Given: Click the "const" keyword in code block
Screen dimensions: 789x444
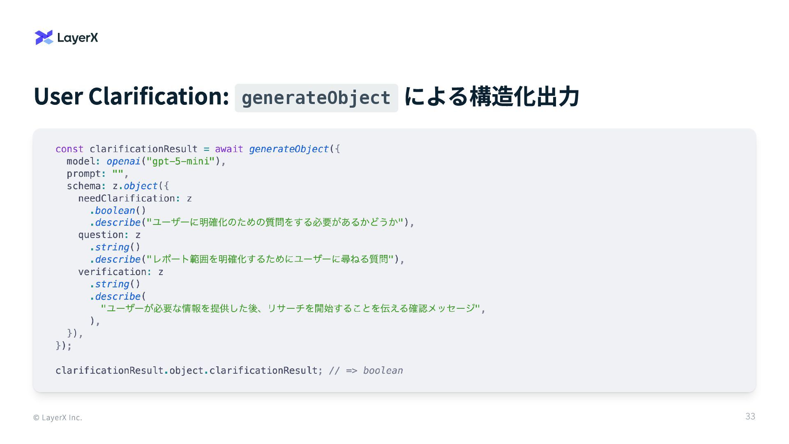Looking at the screenshot, I should [69, 149].
